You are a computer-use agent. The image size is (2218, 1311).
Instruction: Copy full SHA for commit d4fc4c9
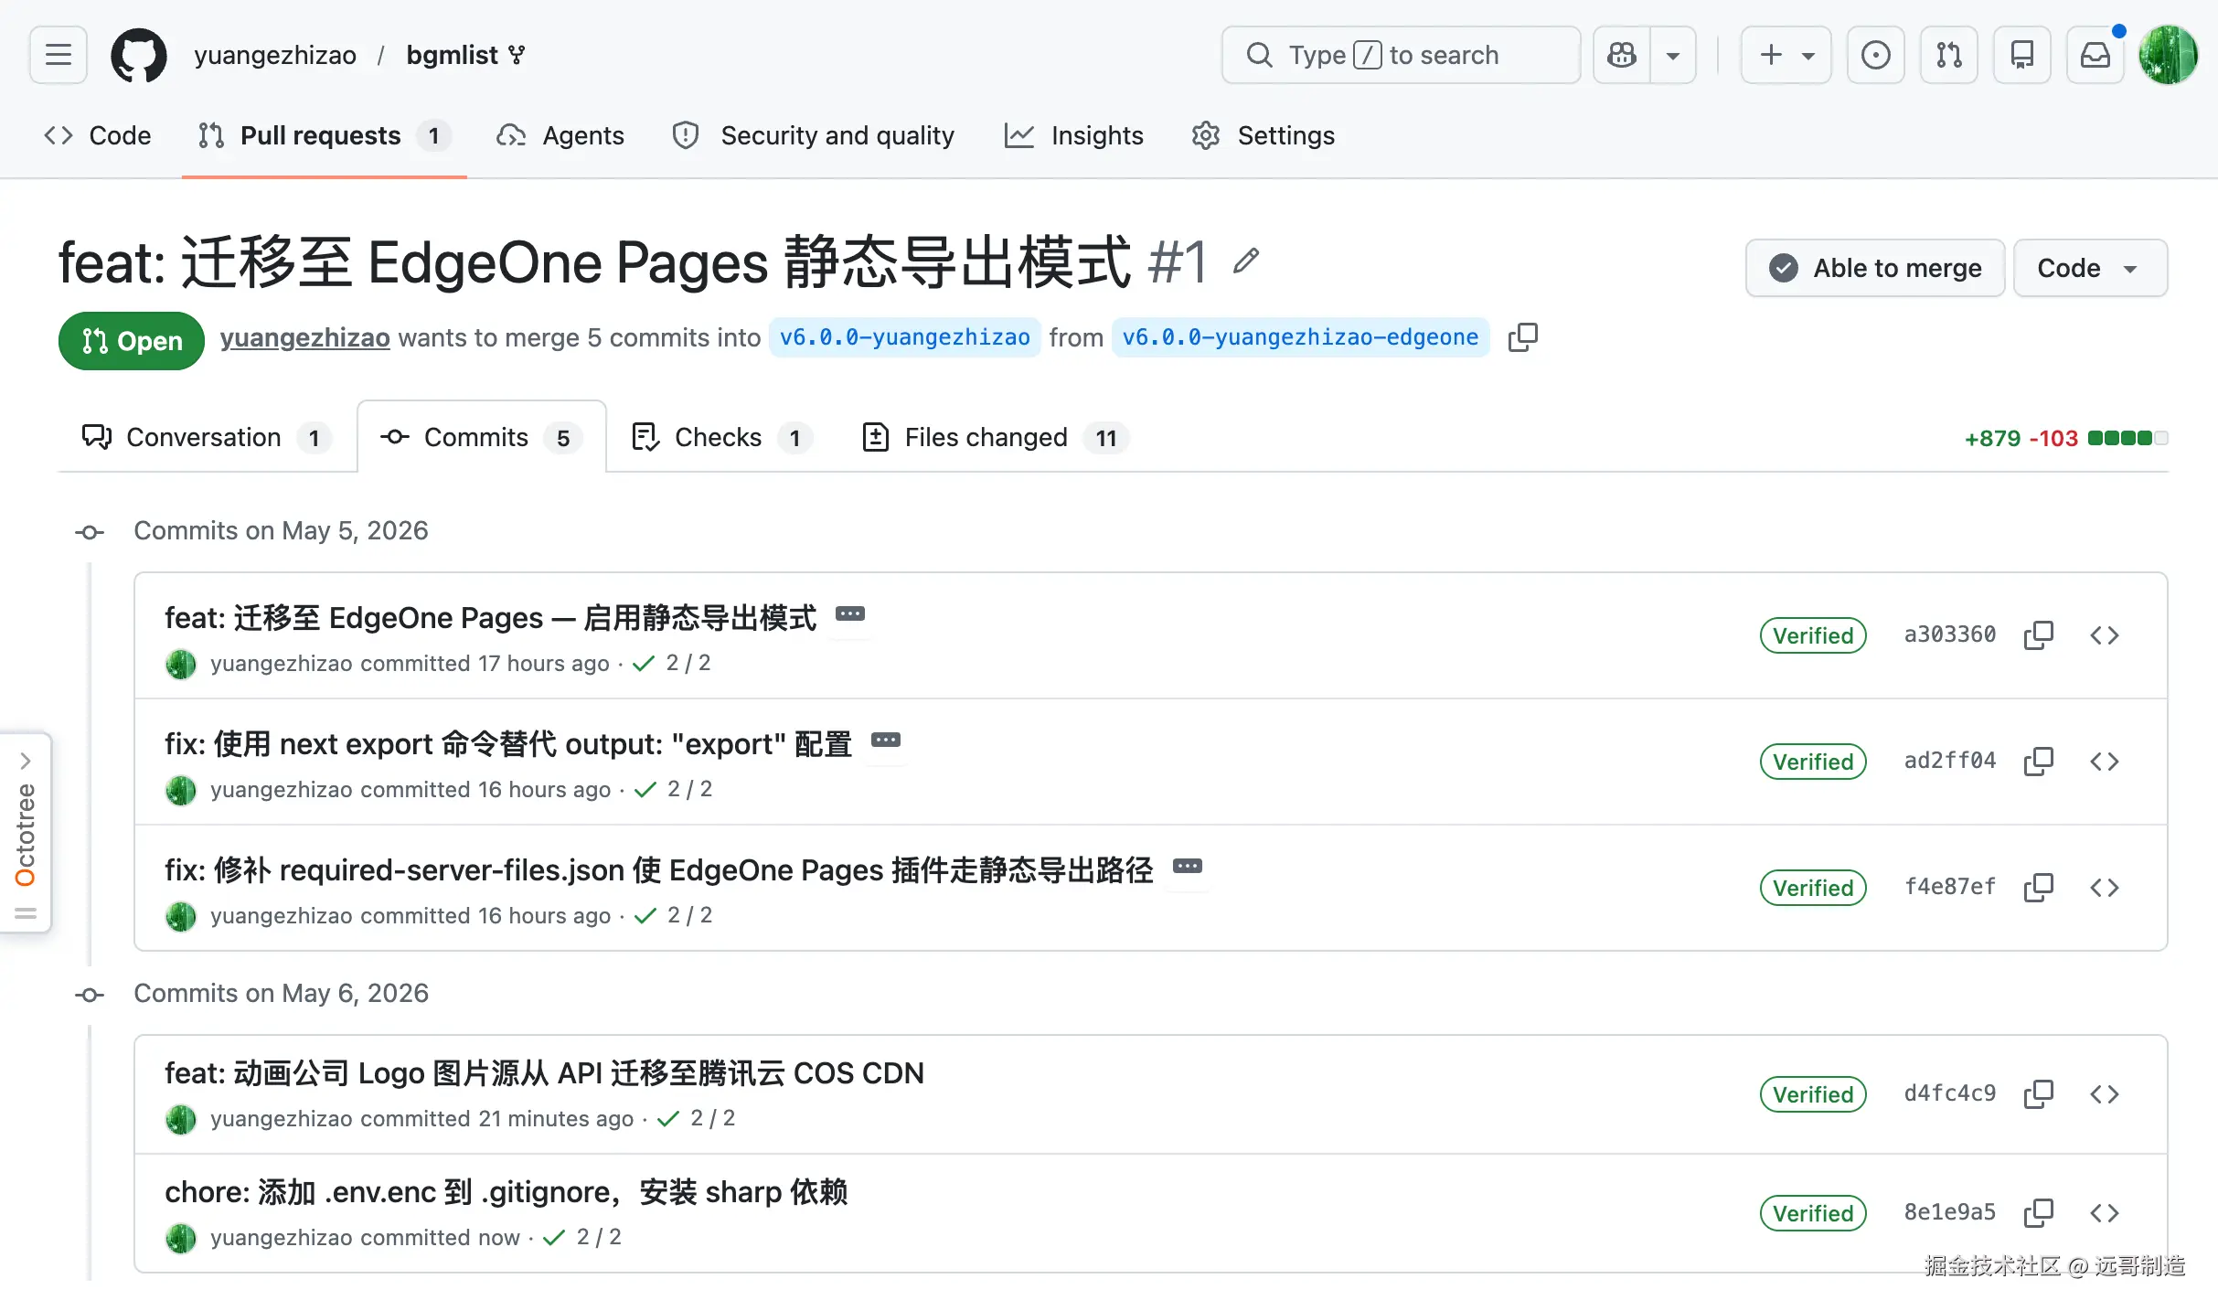click(x=2039, y=1093)
